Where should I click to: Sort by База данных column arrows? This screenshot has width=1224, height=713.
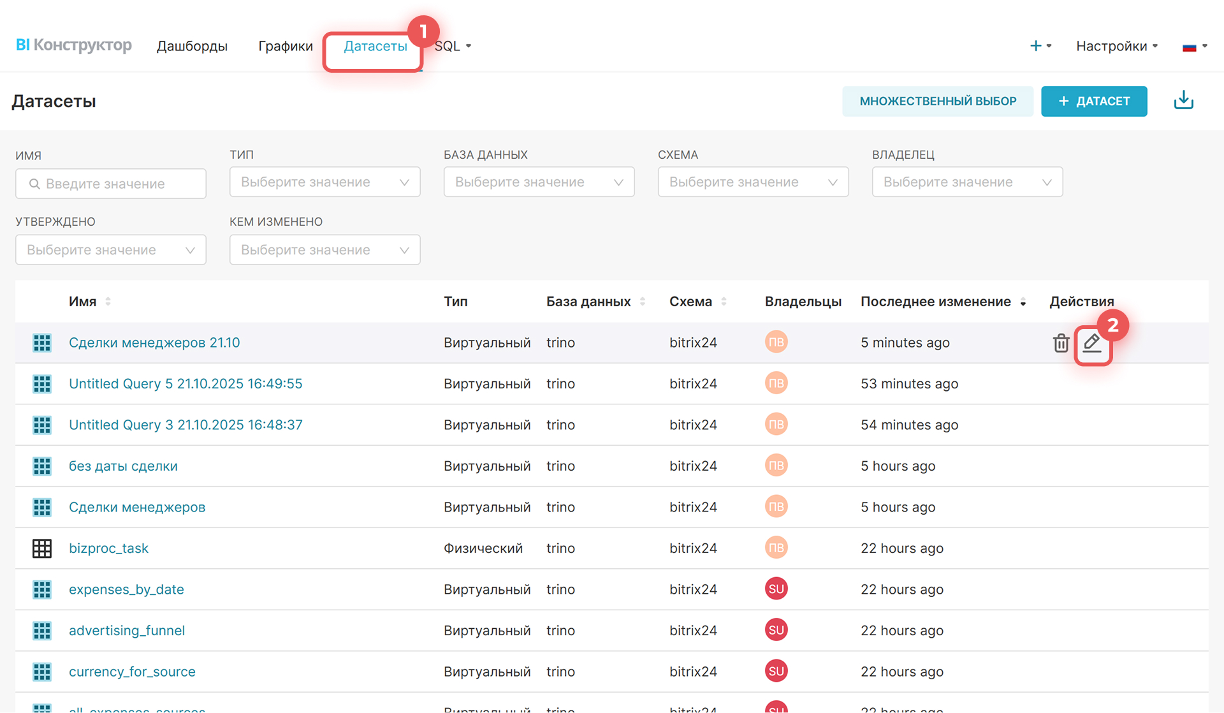click(x=643, y=302)
